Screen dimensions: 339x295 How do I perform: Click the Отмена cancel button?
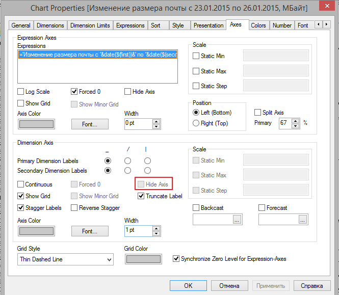tap(229, 285)
